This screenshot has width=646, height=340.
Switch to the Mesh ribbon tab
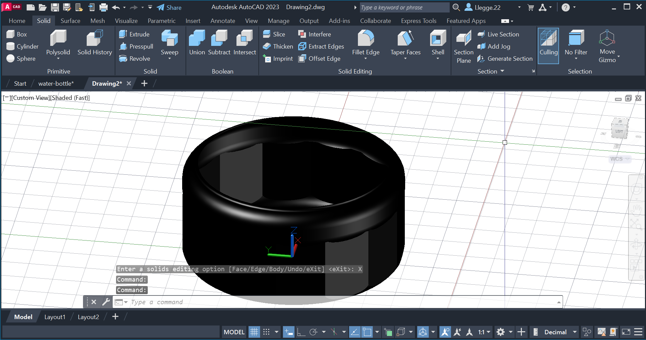click(97, 21)
